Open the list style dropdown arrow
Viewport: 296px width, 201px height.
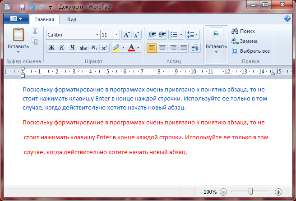[181, 35]
